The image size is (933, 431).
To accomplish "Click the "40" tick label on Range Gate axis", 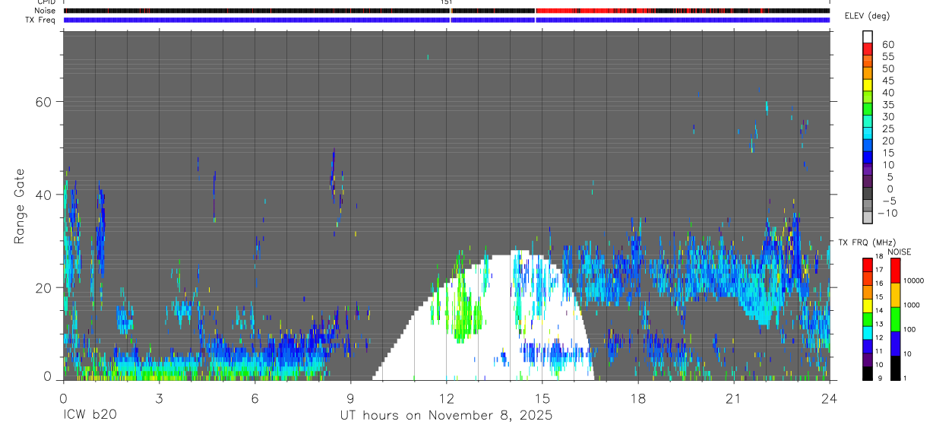I will (x=43, y=195).
